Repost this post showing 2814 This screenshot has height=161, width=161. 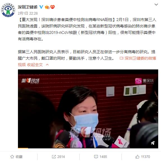click(x=58, y=157)
